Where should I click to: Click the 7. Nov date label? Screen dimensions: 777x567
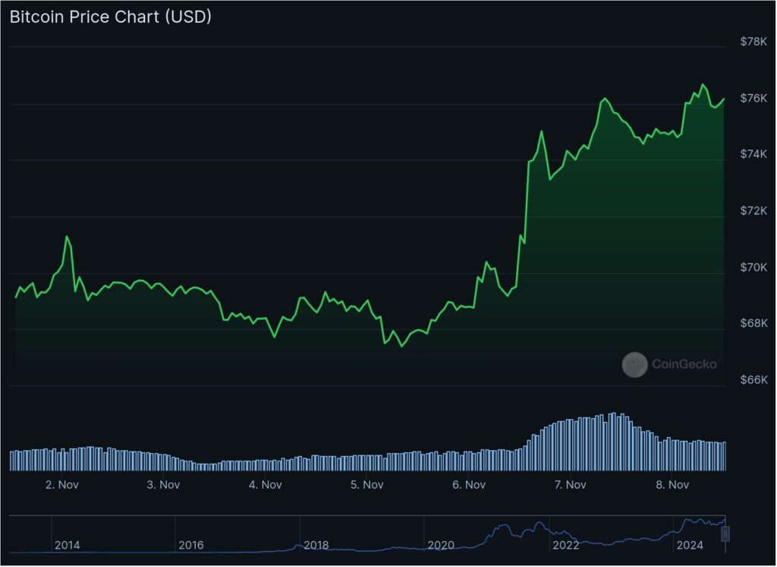coord(570,484)
